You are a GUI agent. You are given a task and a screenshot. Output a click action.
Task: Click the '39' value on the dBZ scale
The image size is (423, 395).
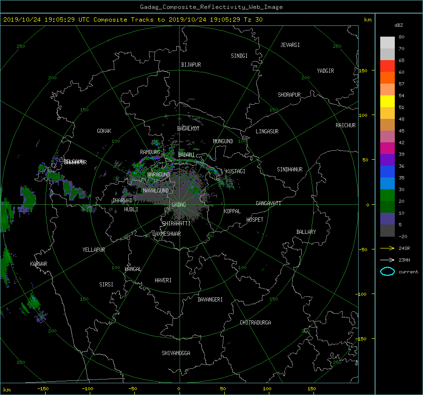(401, 154)
